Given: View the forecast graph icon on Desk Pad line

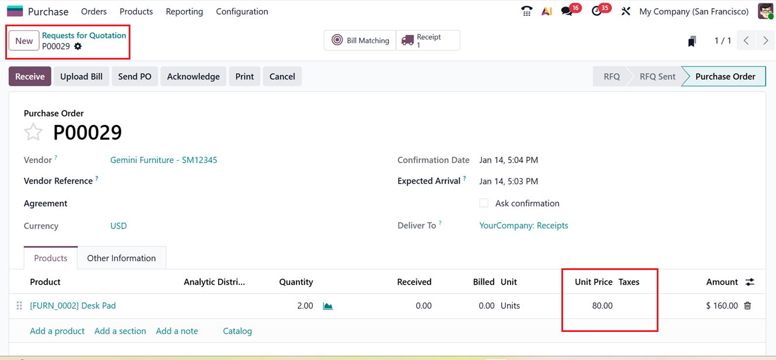Looking at the screenshot, I should click(x=327, y=305).
